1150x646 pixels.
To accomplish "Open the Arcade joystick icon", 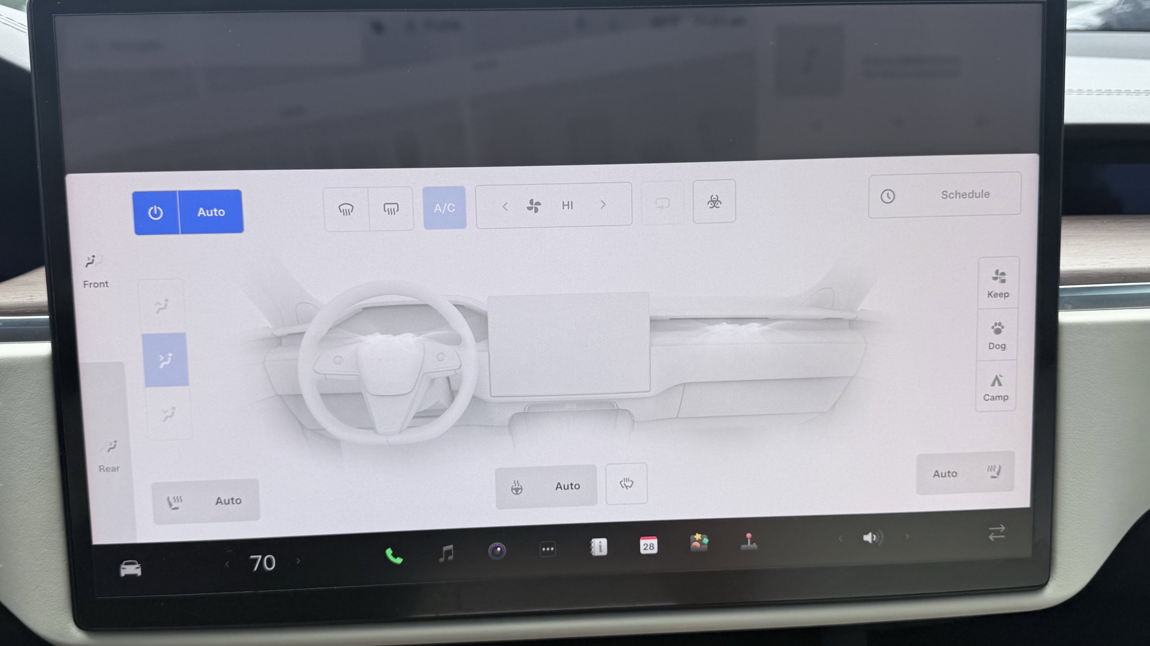I will (x=749, y=541).
